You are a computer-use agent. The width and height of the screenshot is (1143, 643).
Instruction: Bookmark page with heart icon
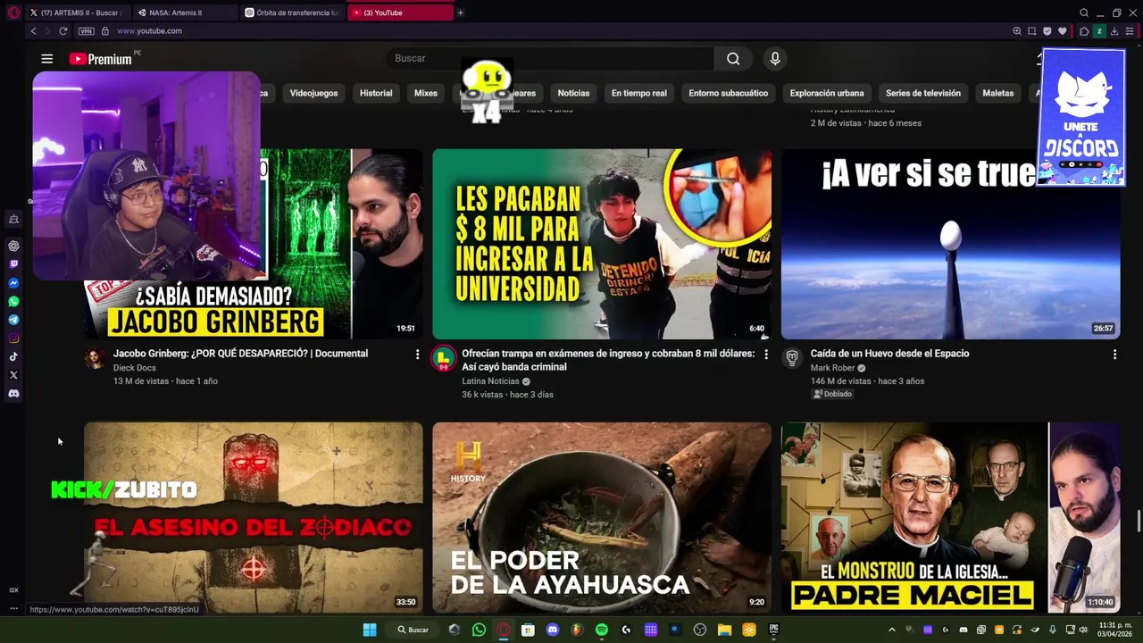tap(1062, 31)
